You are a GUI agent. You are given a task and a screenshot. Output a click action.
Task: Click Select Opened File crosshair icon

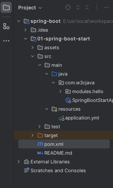click(68, 7)
